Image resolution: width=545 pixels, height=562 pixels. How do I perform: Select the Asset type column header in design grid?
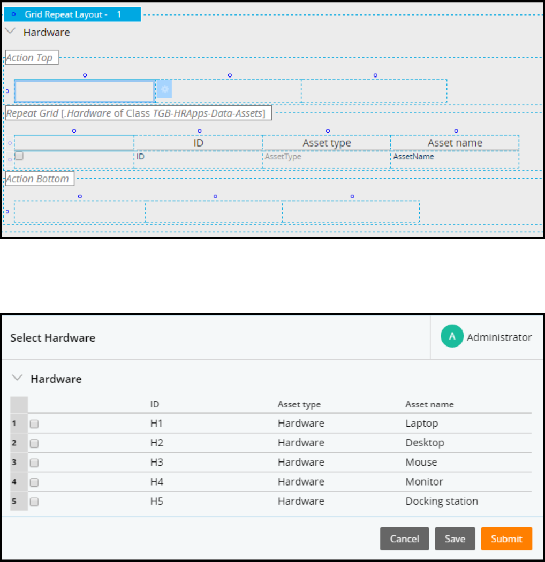click(327, 143)
